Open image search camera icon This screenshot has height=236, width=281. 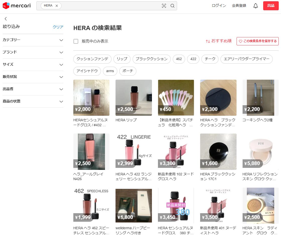pyautogui.click(x=164, y=6)
